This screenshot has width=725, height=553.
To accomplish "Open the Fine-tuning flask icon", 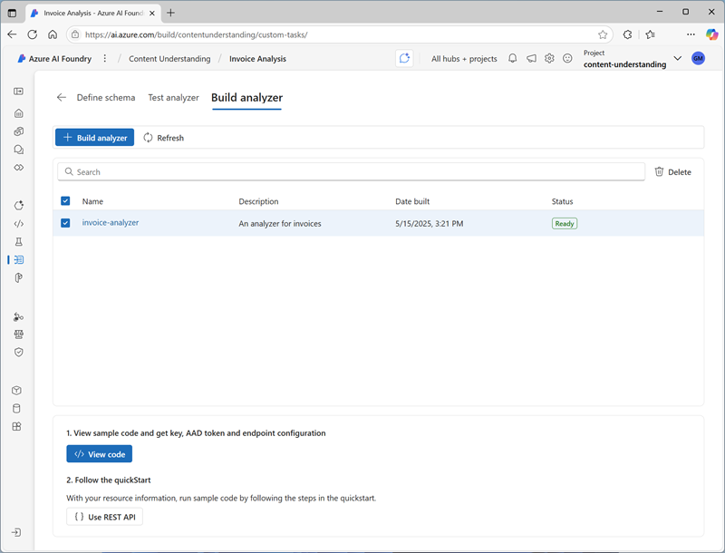I will pos(18,242).
